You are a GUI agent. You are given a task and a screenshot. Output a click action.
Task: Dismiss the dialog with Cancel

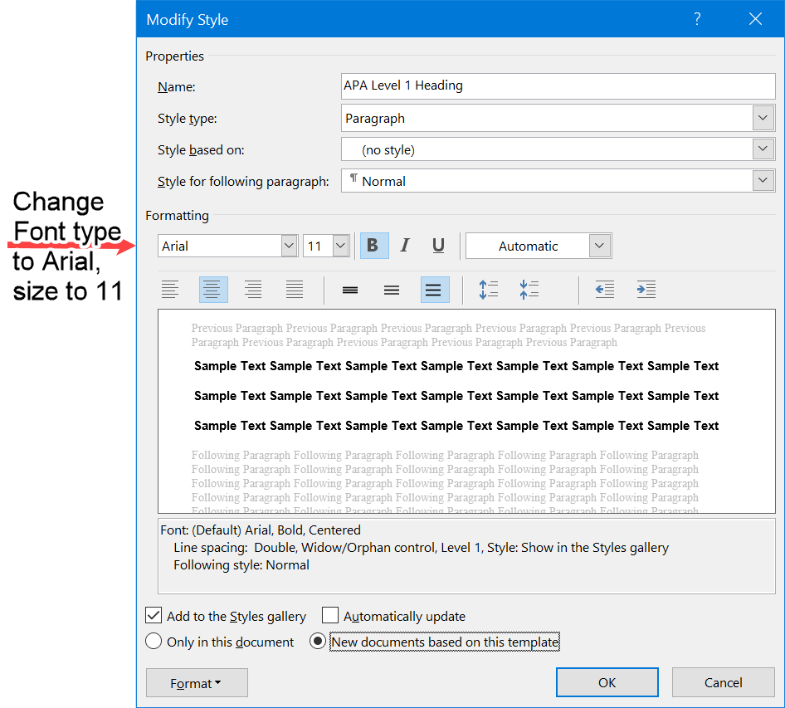723,681
